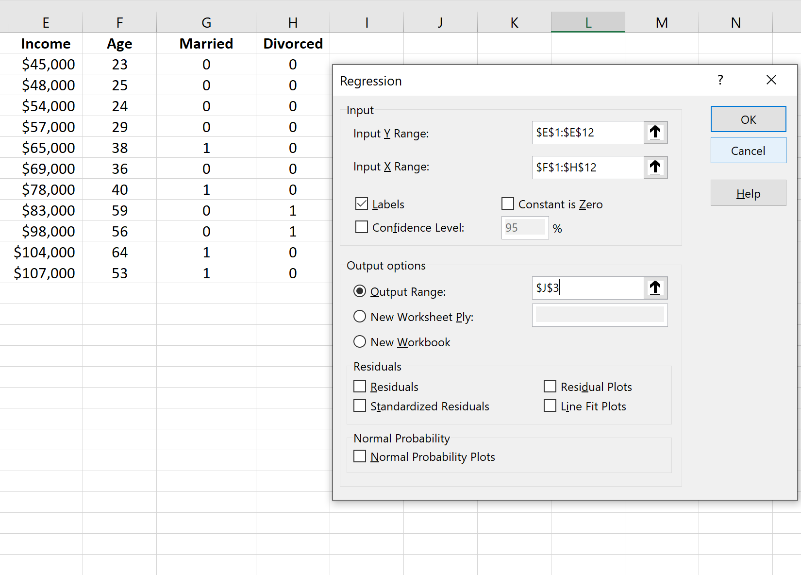This screenshot has height=575, width=801.
Task: Enable Constant is Zero
Action: 507,203
